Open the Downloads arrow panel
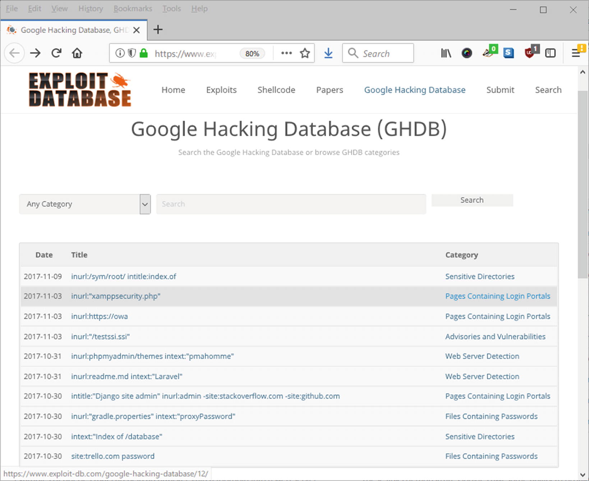 coord(328,53)
